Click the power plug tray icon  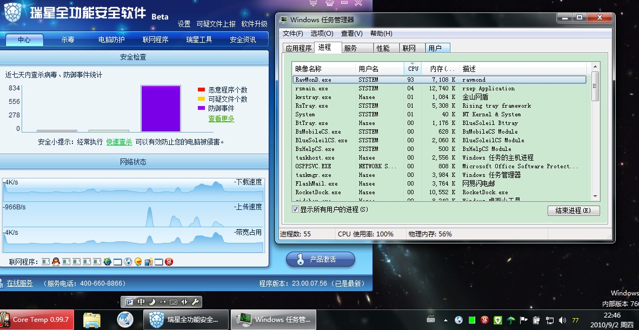click(x=537, y=320)
